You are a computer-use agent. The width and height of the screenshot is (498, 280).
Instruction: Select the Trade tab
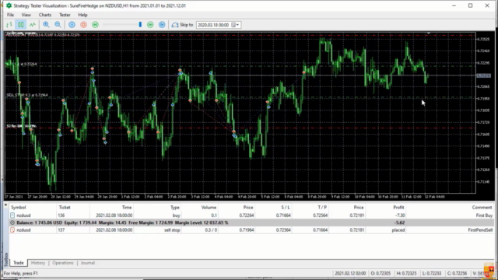pyautogui.click(x=19, y=263)
